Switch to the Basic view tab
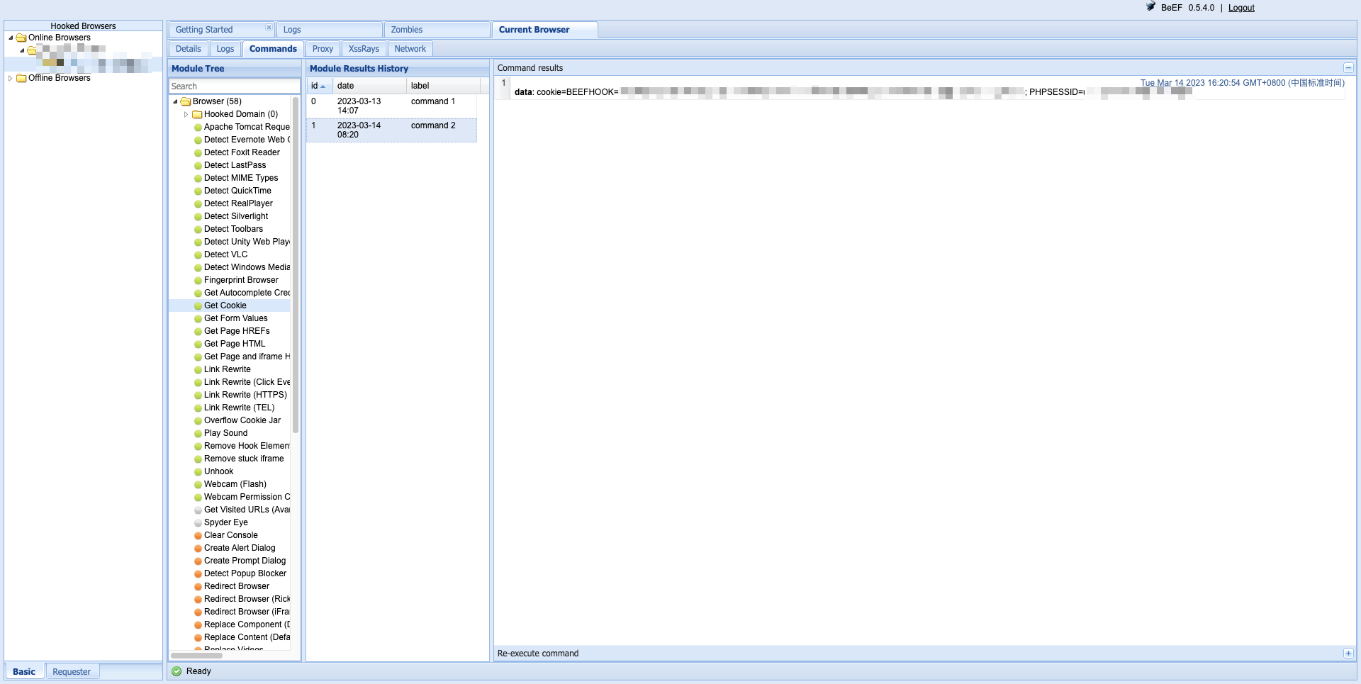The height and width of the screenshot is (684, 1361). click(24, 672)
